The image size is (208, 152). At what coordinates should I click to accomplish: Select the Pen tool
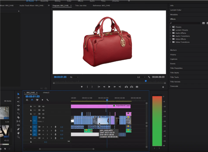[18, 129]
